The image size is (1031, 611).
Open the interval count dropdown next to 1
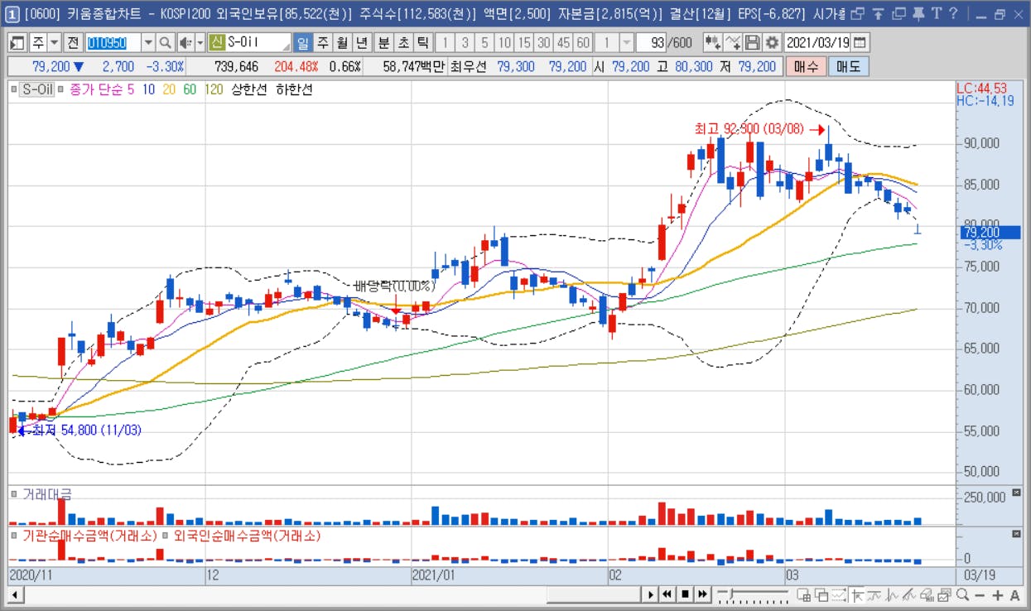click(627, 43)
